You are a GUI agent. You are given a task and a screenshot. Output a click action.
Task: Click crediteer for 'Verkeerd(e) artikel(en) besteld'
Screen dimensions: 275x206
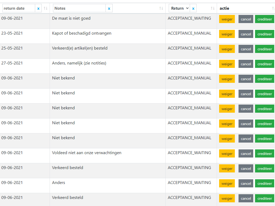click(265, 49)
